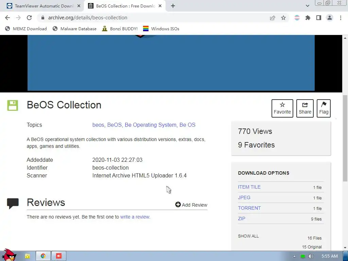Click the Share button on the item

305,108
